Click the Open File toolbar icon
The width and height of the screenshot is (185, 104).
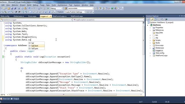coord(9,8)
